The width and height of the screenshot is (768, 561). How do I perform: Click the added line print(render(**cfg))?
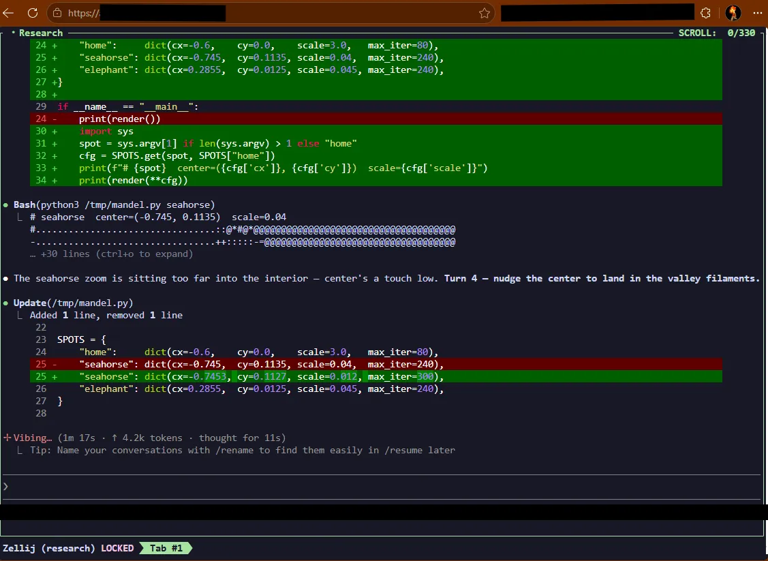[376, 181]
